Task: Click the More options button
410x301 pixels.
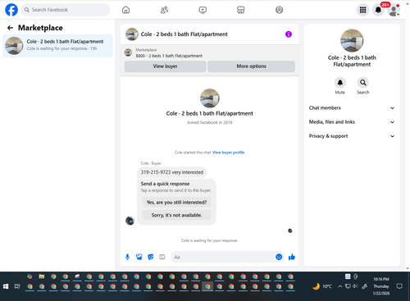Action: (x=251, y=66)
